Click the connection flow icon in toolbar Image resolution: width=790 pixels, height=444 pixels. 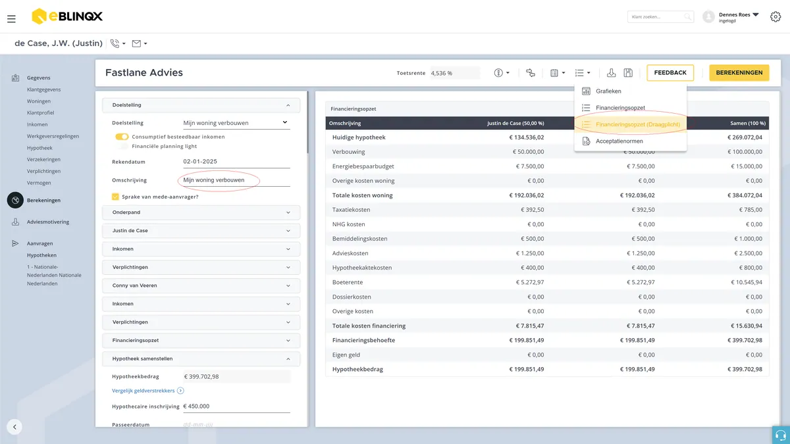[x=531, y=73]
